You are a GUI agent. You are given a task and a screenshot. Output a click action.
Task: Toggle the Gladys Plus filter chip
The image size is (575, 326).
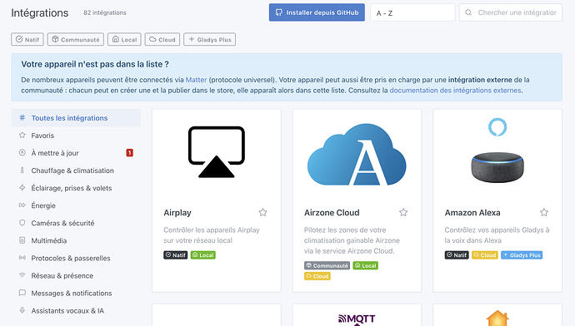pos(210,40)
